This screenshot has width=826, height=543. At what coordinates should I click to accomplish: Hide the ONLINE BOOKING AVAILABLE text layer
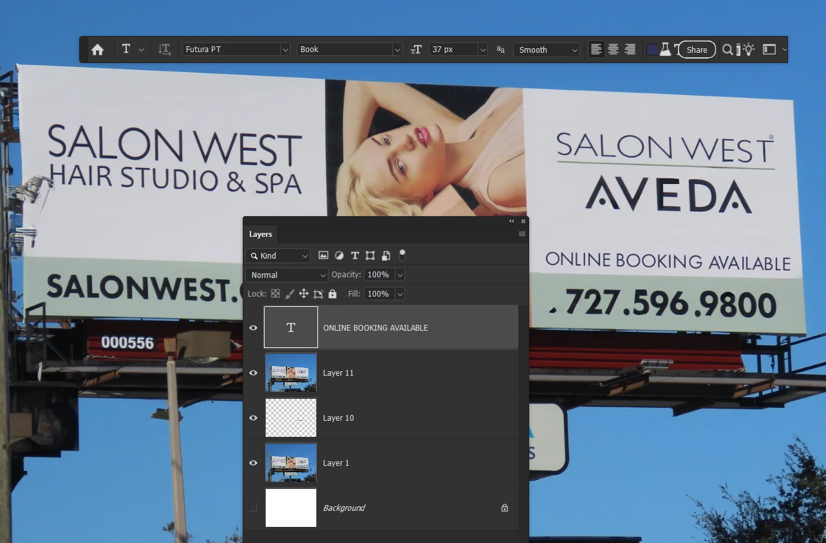[253, 328]
